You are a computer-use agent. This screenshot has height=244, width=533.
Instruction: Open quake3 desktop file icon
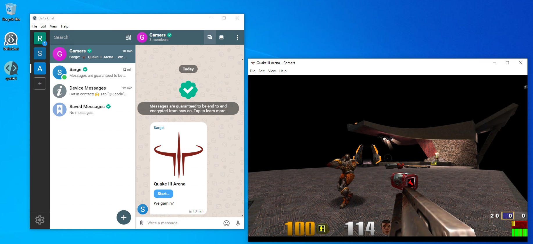click(11, 71)
